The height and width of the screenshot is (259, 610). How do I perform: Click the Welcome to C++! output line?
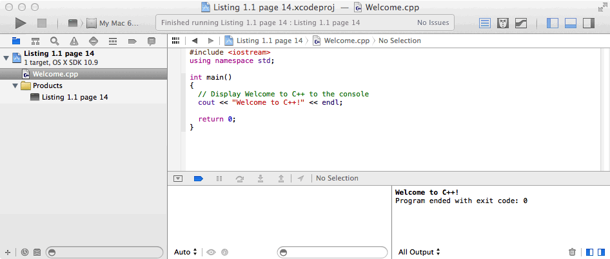coord(427,192)
